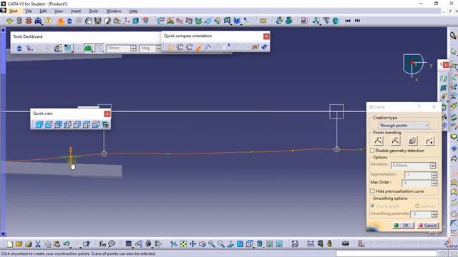This screenshot has height=257, width=458.
Task: Click the green protractor icon in Tools Dashboard
Action: click(x=88, y=49)
